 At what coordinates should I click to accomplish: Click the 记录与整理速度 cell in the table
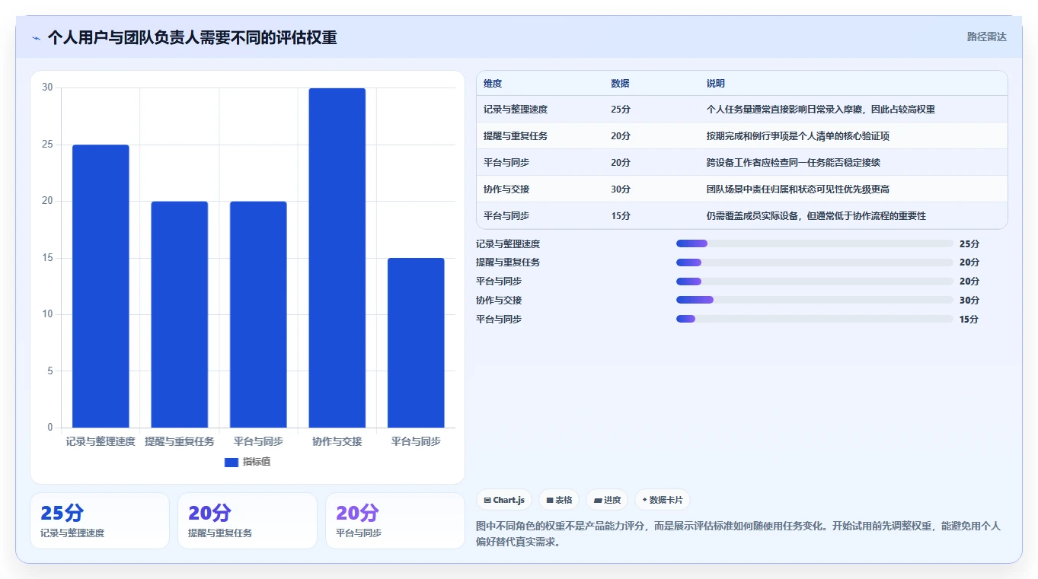click(x=516, y=110)
